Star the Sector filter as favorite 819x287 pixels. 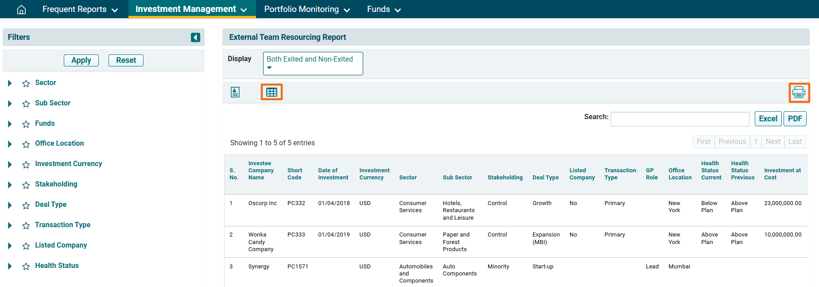(x=26, y=83)
